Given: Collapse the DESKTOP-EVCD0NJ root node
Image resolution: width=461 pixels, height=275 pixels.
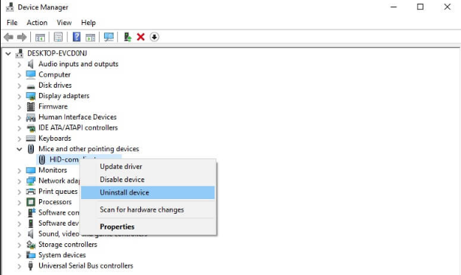Looking at the screenshot, I should click(x=8, y=54).
